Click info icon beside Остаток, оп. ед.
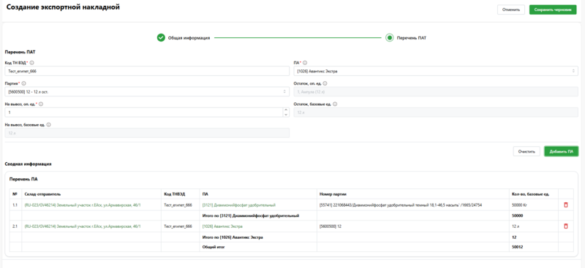The height and width of the screenshot is (268, 585). tap(325, 84)
